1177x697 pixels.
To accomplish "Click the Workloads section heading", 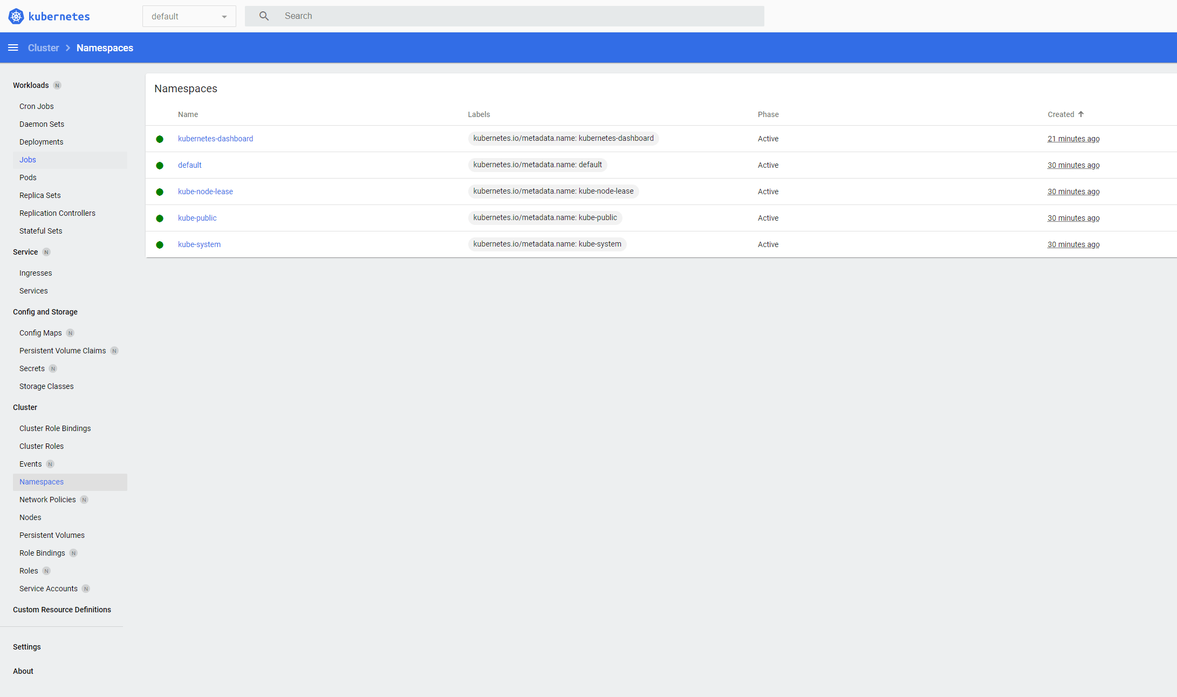I will coord(31,85).
